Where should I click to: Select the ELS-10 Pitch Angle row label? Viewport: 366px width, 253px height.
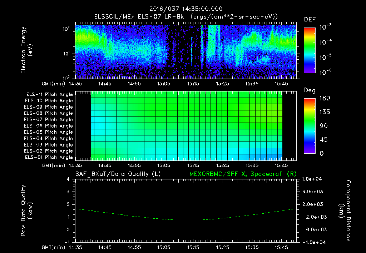click(49, 101)
